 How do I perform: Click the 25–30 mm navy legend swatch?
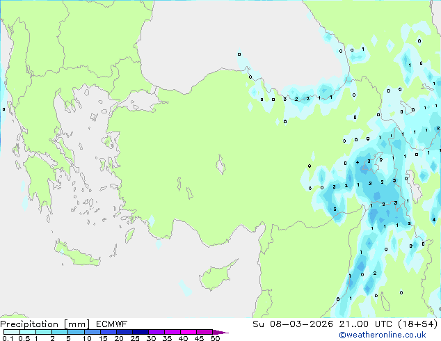[x=141, y=332]
